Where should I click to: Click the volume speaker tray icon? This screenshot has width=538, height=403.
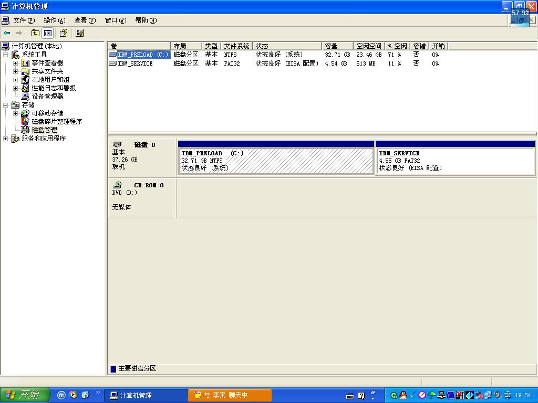coord(498,395)
